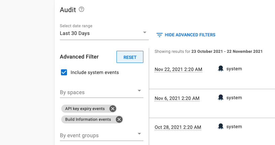Click the system octopus icon for Nov 22 entry
This screenshot has width=275, height=145.
pos(220,69)
